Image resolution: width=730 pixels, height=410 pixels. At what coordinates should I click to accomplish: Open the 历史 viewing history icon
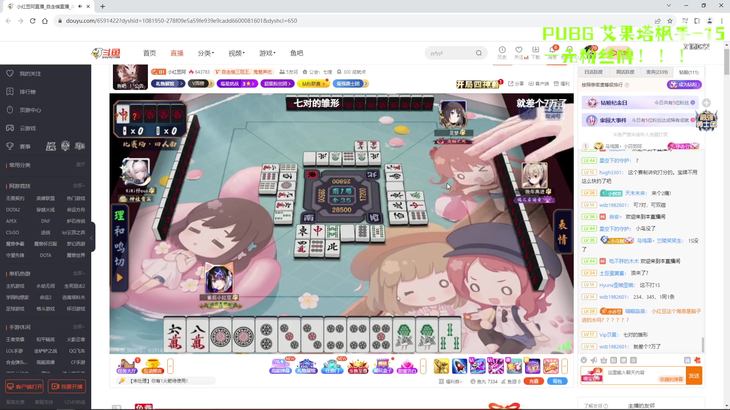[502, 52]
